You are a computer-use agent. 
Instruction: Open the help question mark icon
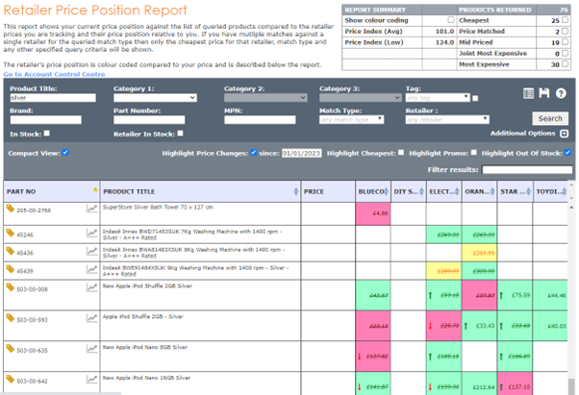(561, 93)
